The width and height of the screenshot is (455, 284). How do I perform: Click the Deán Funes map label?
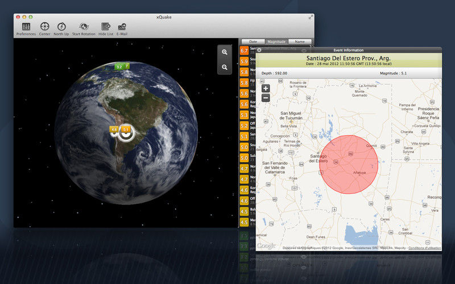coord(316,237)
